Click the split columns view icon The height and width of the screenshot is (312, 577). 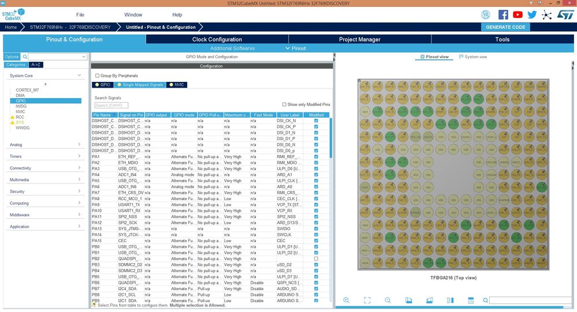450,300
